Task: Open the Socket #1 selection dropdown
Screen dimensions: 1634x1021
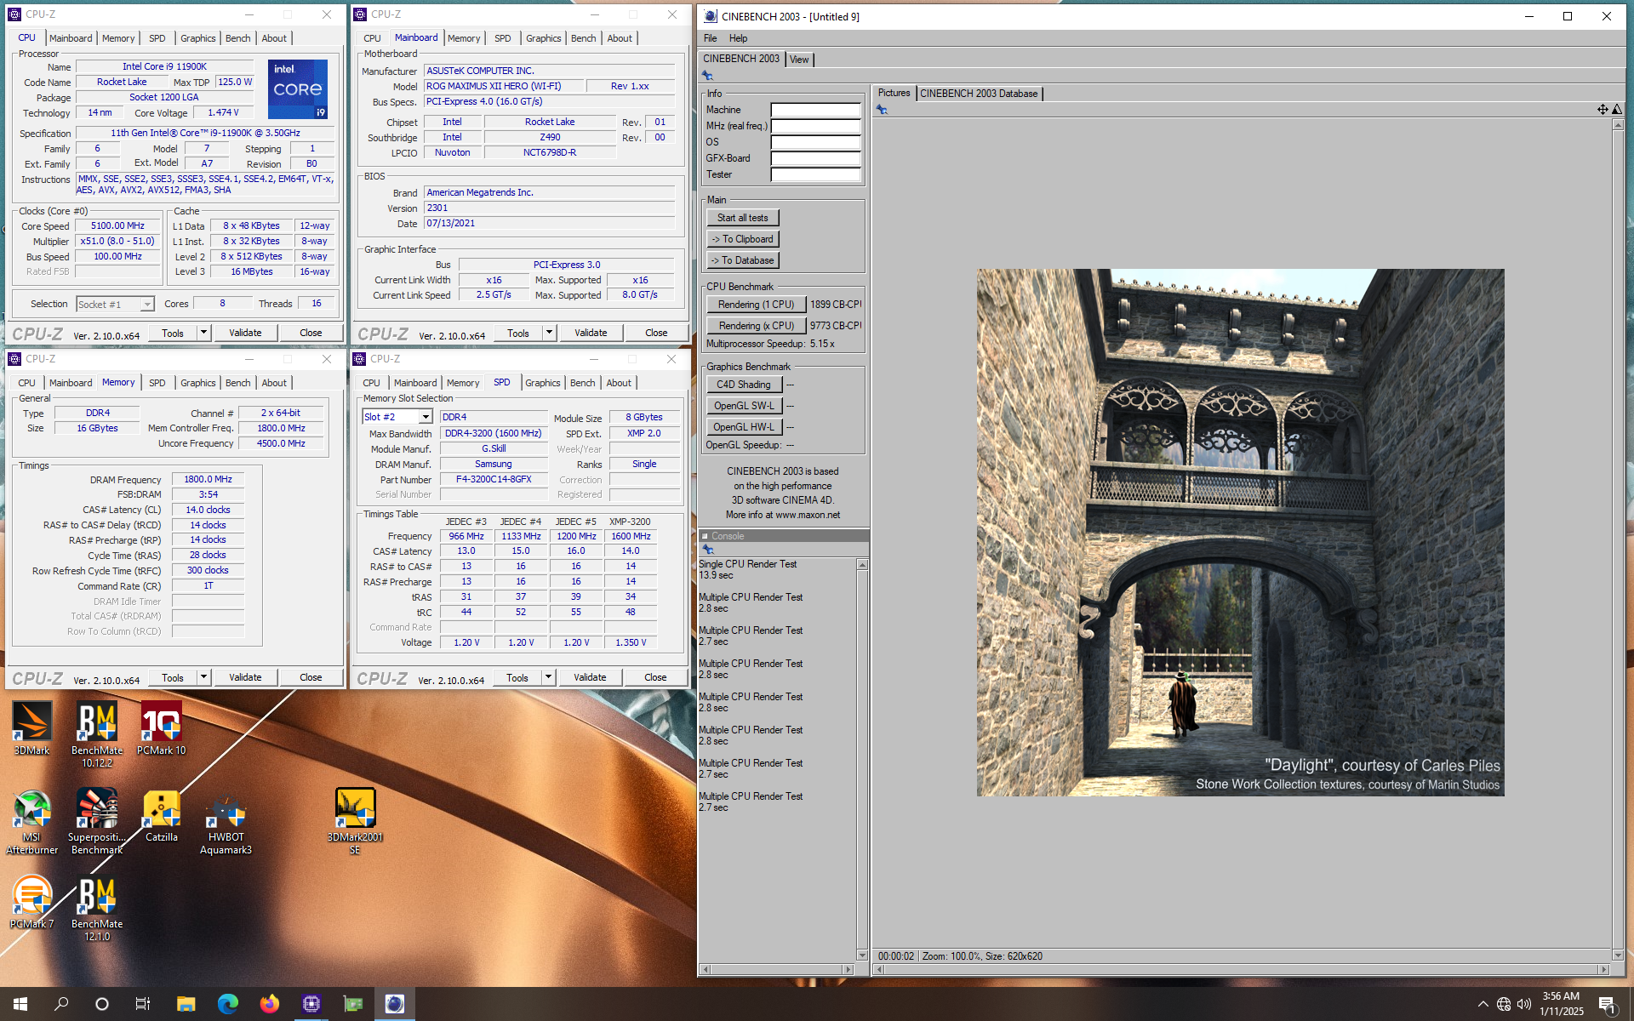Action: 147,305
